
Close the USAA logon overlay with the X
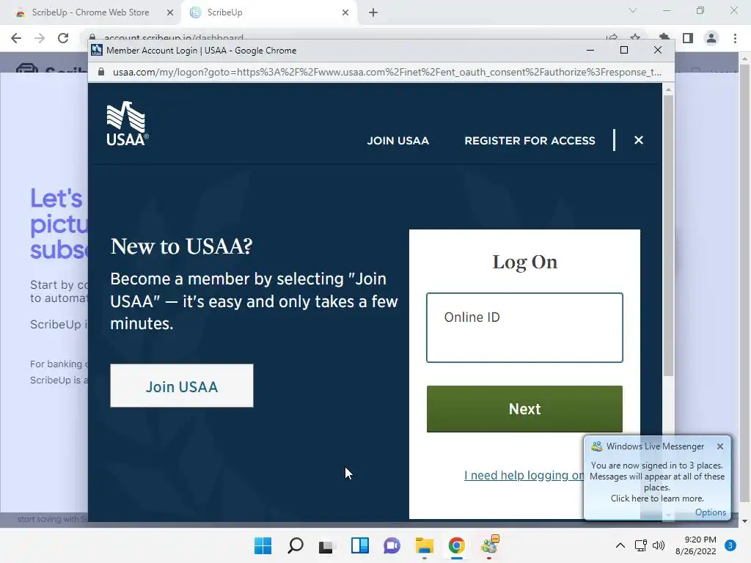point(639,140)
